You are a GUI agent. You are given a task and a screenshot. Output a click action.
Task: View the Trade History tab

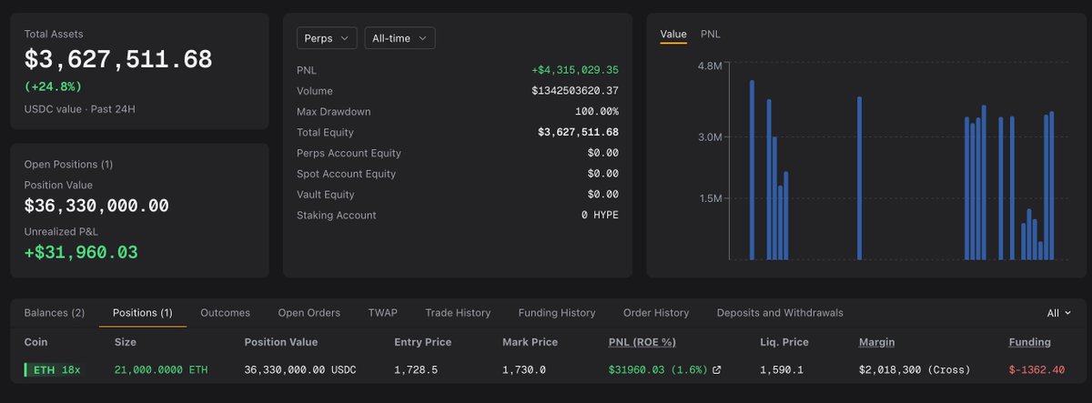tap(458, 313)
